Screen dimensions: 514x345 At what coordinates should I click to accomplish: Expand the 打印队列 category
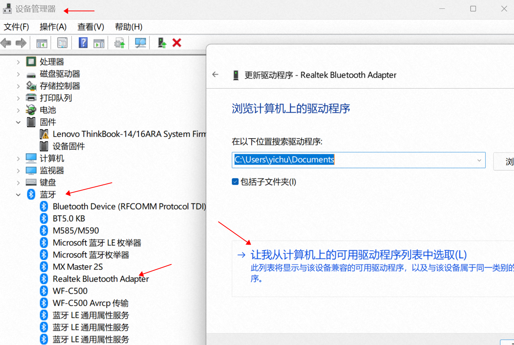(18, 98)
